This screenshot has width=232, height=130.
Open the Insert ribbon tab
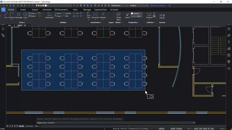click(23, 10)
